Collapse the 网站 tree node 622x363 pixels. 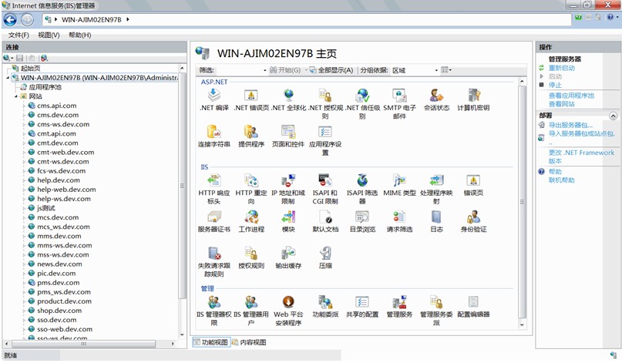click(16, 96)
